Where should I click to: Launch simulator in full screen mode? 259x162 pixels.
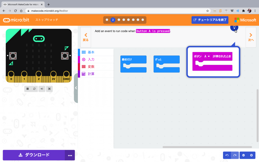pos(49,89)
